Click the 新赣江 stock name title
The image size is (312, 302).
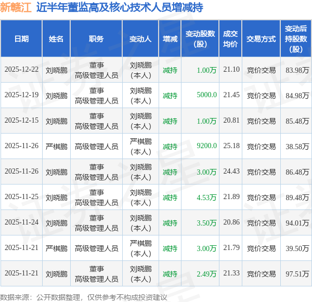[16, 7]
